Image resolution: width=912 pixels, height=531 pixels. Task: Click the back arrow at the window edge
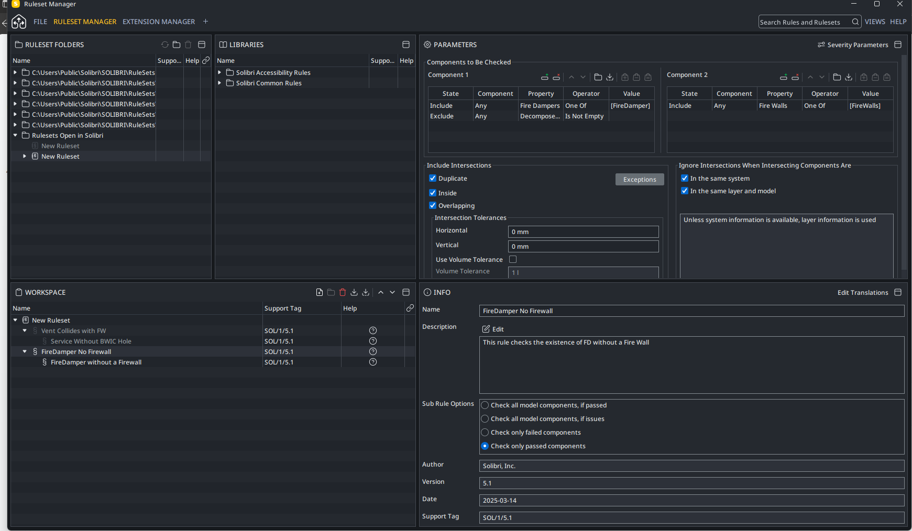point(5,23)
